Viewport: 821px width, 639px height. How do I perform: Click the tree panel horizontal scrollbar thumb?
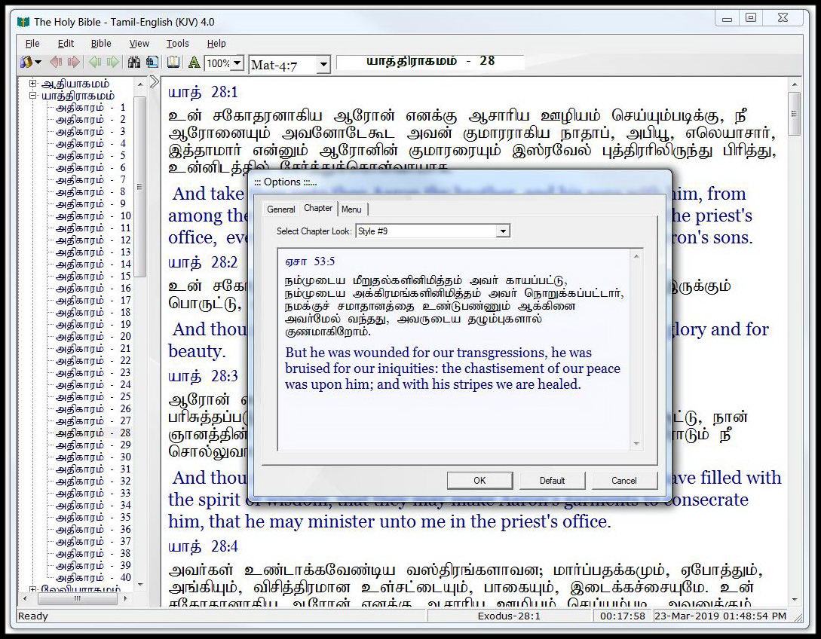pyautogui.click(x=76, y=598)
